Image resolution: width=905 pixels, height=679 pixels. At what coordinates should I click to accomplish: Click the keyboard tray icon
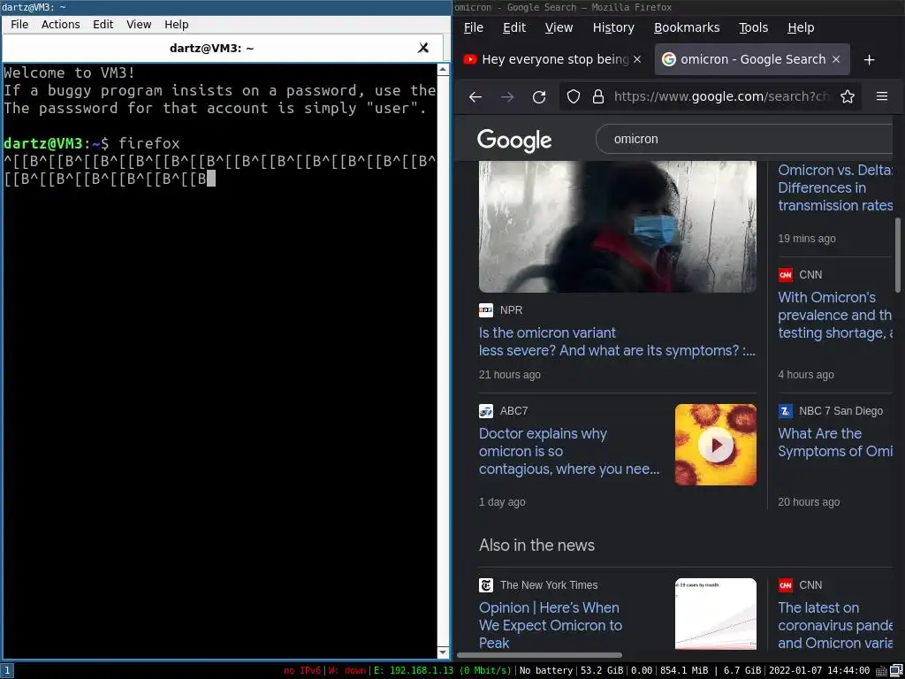[x=882, y=671]
